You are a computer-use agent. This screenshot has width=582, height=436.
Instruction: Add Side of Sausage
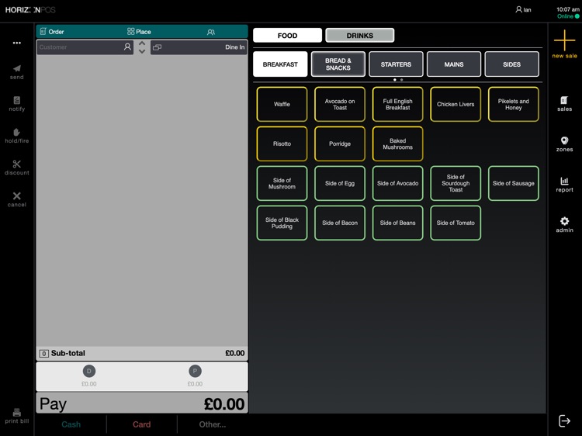(x=514, y=183)
